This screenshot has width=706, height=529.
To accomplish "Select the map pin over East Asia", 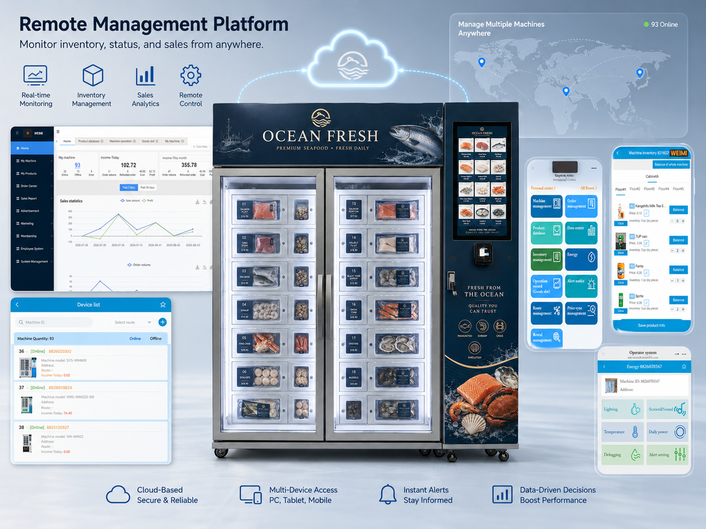I will tap(640, 73).
